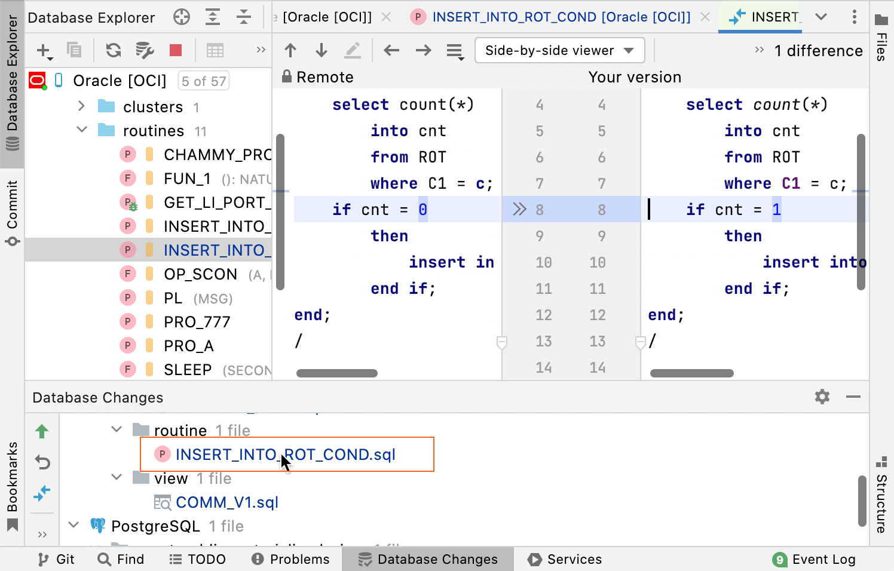Image resolution: width=894 pixels, height=571 pixels.
Task: Jump to next difference with down arrow
Action: (x=322, y=50)
